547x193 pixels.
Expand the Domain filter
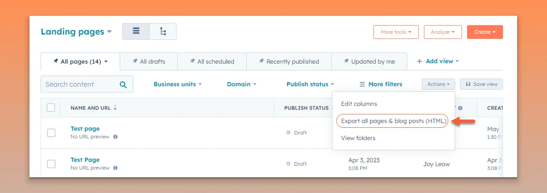click(x=241, y=84)
